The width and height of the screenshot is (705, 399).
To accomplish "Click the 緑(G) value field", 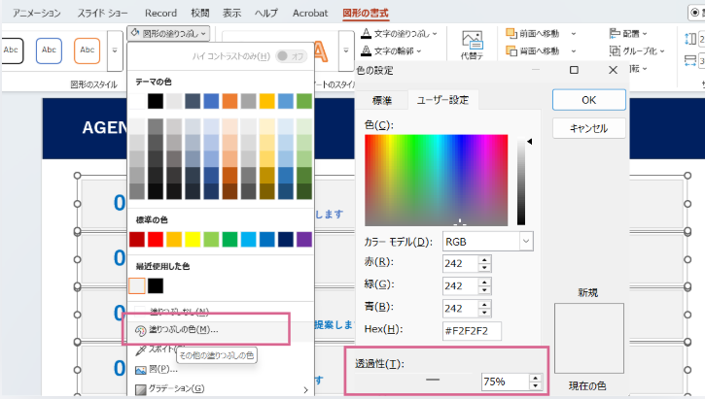I will (460, 285).
